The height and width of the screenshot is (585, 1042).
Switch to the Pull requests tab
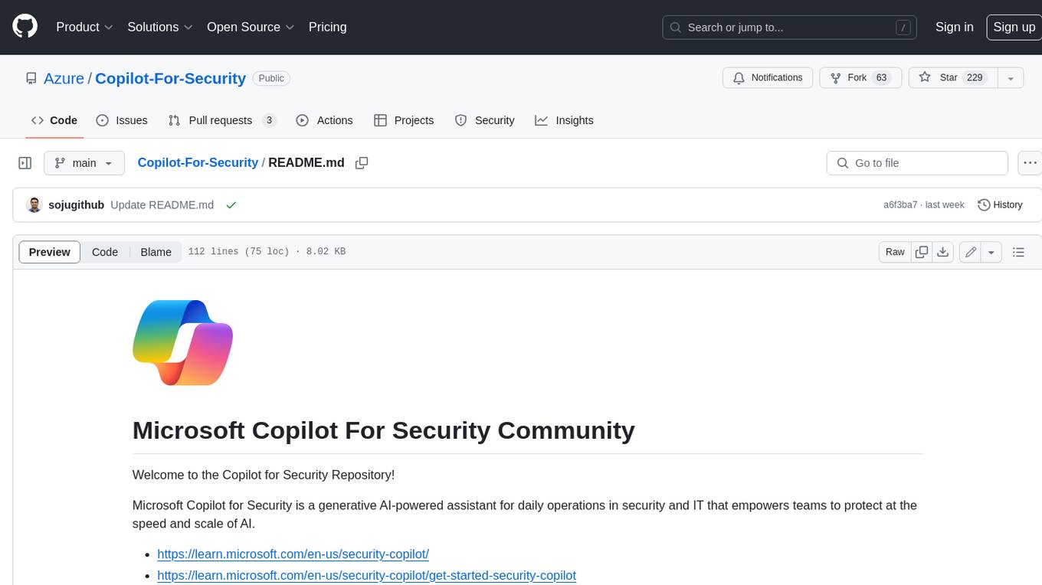[x=221, y=120]
